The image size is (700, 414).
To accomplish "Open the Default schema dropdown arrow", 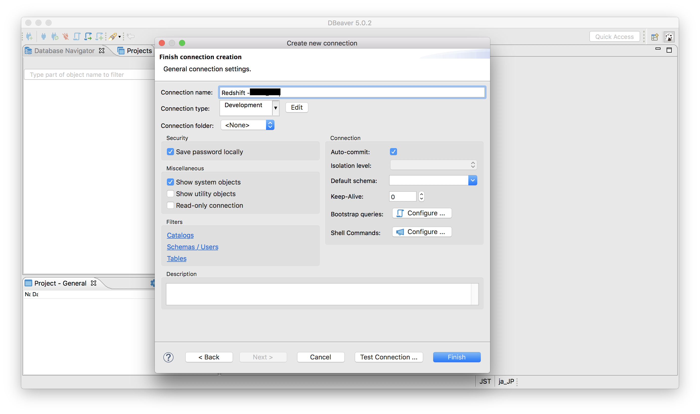I will coord(473,180).
